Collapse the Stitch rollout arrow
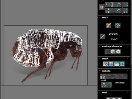The height and width of the screenshot is (99, 132). pyautogui.click(x=100, y=59)
